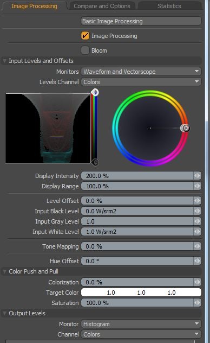Click the Input Black Level field
210x343 pixels.
[137, 211]
